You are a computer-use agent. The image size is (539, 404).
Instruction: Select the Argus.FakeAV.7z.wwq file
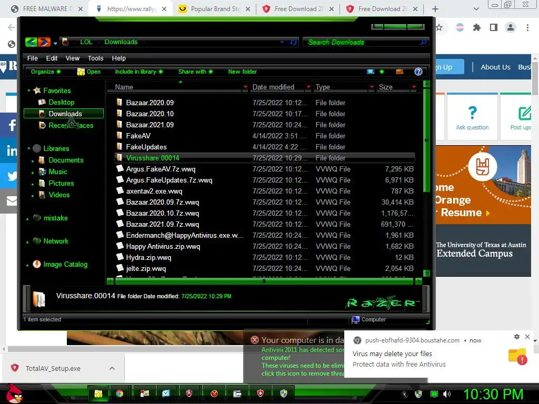[161, 169]
